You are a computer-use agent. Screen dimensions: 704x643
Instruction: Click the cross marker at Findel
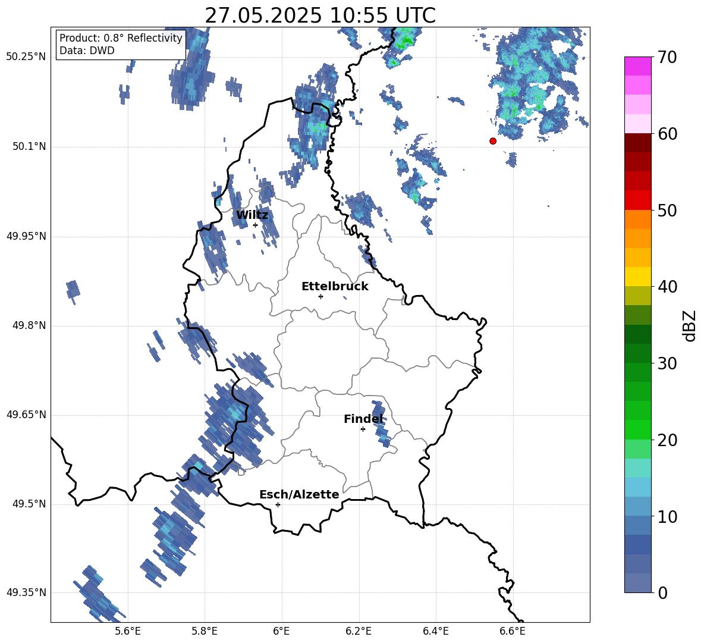363,429
